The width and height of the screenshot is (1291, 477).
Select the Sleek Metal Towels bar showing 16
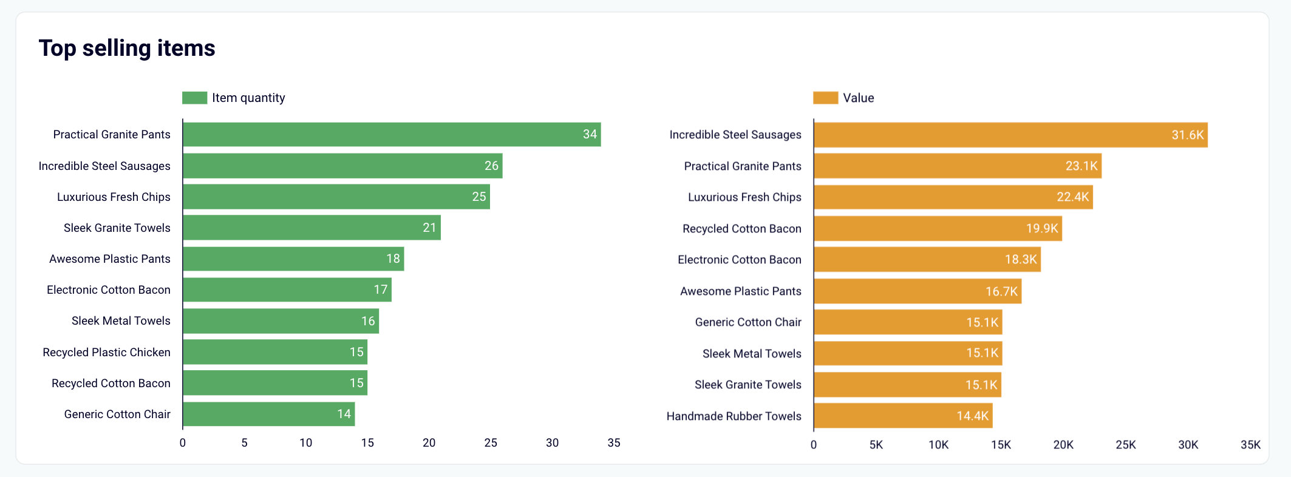[x=281, y=321]
